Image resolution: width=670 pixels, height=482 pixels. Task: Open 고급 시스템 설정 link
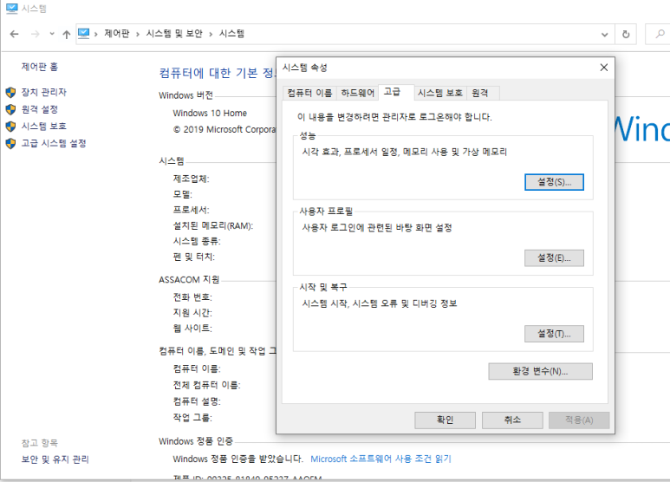(54, 143)
